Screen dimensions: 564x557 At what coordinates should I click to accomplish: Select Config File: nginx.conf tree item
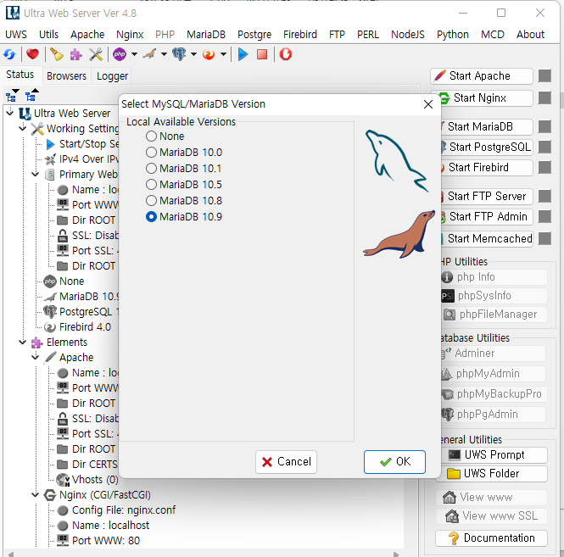click(x=124, y=510)
